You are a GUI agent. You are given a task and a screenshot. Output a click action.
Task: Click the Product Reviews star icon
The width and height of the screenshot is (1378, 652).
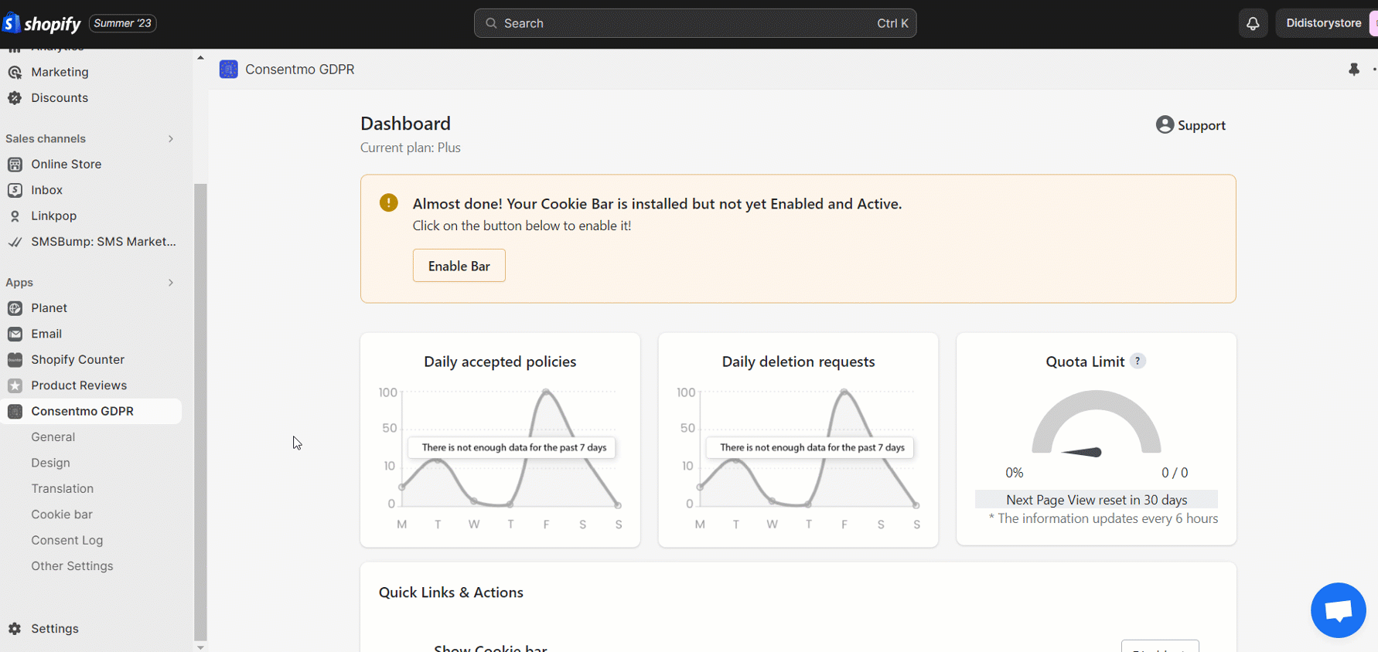coord(15,385)
